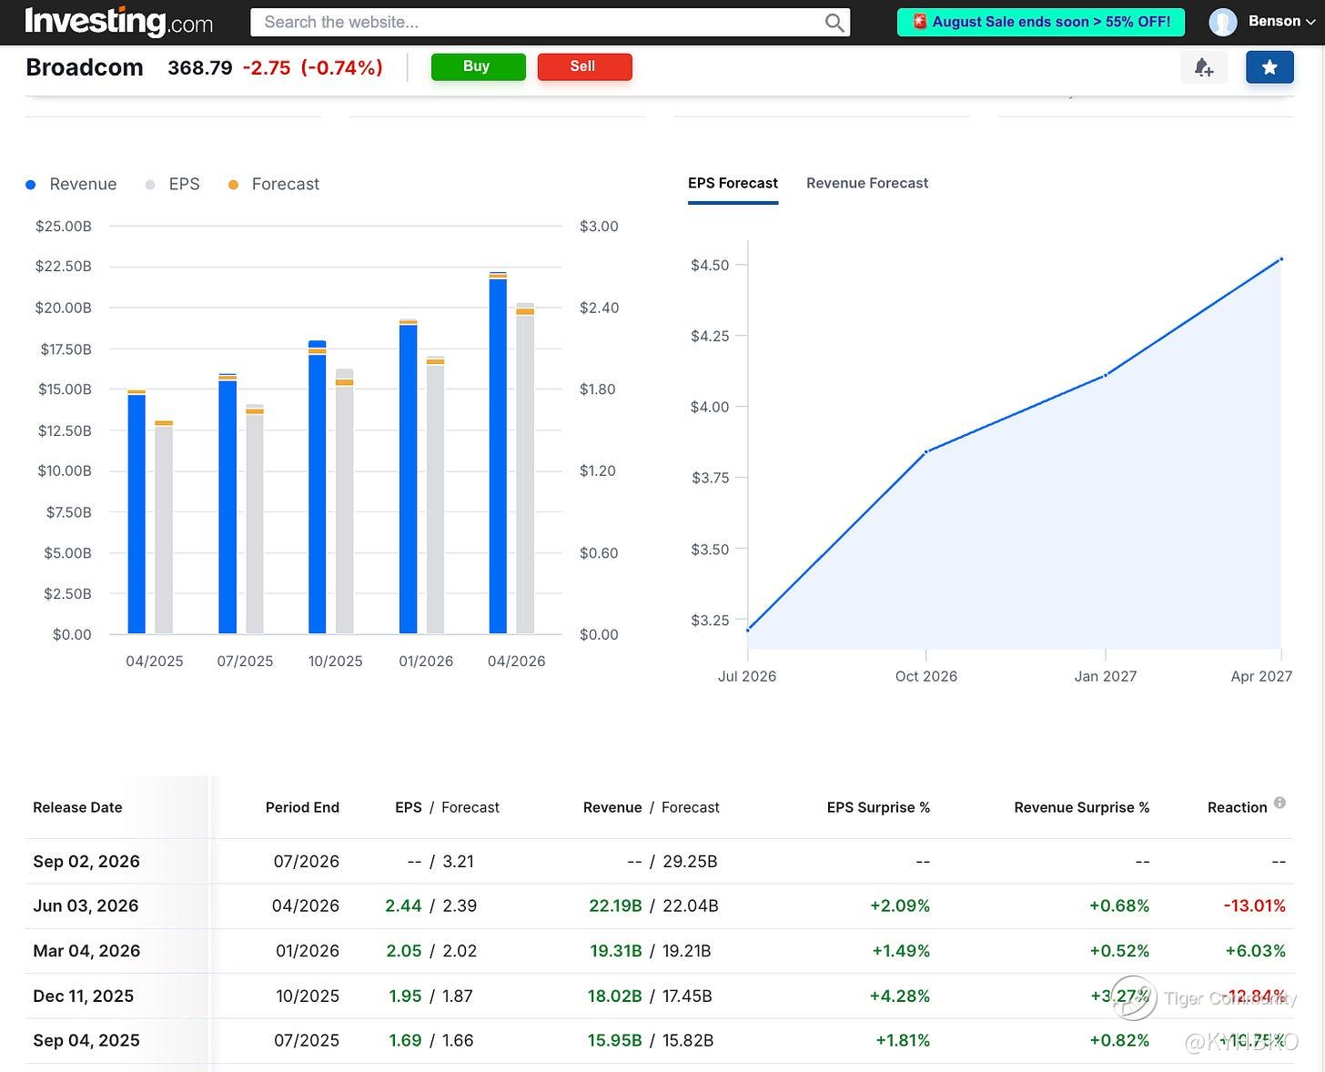Viewport: 1325px width, 1072px height.
Task: Open the August Sale 55% OFF banner
Action: 1041,22
